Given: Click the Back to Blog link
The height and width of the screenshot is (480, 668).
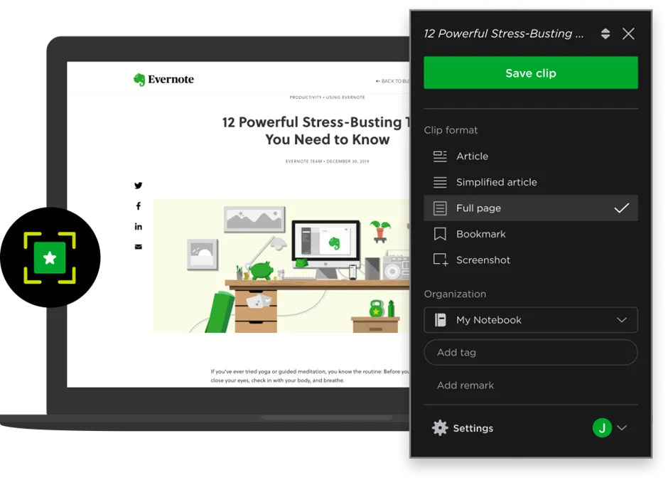Looking at the screenshot, I should 392,81.
